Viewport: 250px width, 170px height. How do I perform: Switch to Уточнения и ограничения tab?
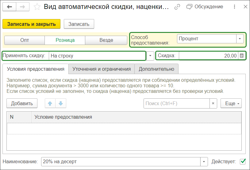coord(102,69)
